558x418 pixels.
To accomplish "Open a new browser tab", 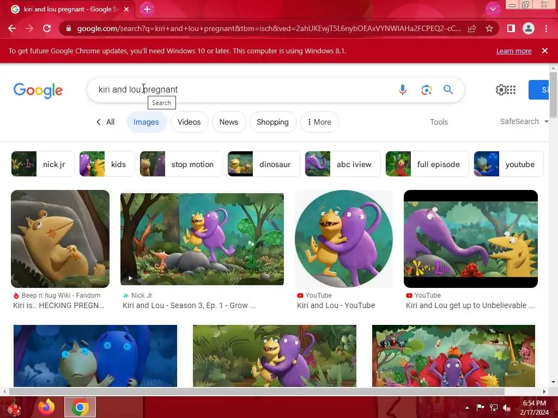I will click(x=147, y=9).
